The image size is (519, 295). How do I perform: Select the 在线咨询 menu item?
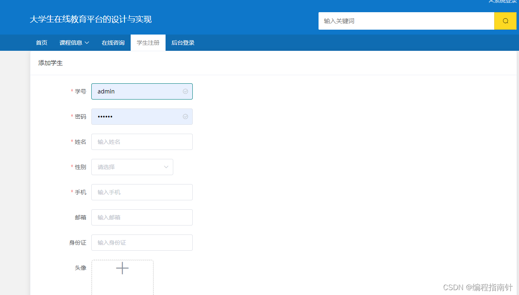(113, 42)
